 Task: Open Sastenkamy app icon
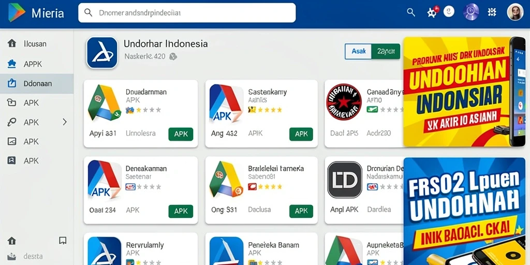[226, 103]
